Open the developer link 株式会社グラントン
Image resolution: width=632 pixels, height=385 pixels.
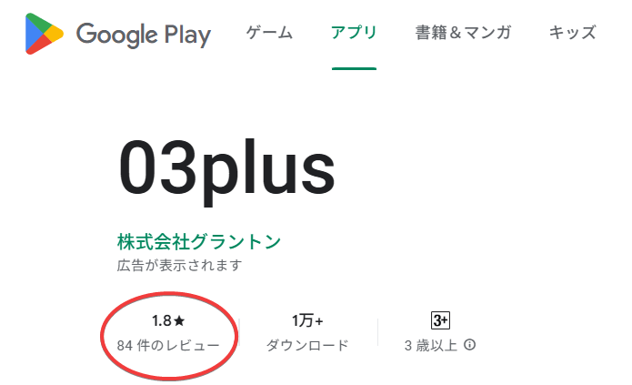(x=199, y=242)
